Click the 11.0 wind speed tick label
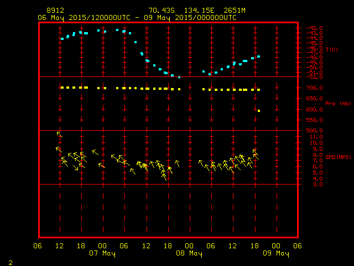This screenshot has width=354, height=266. 316,137
